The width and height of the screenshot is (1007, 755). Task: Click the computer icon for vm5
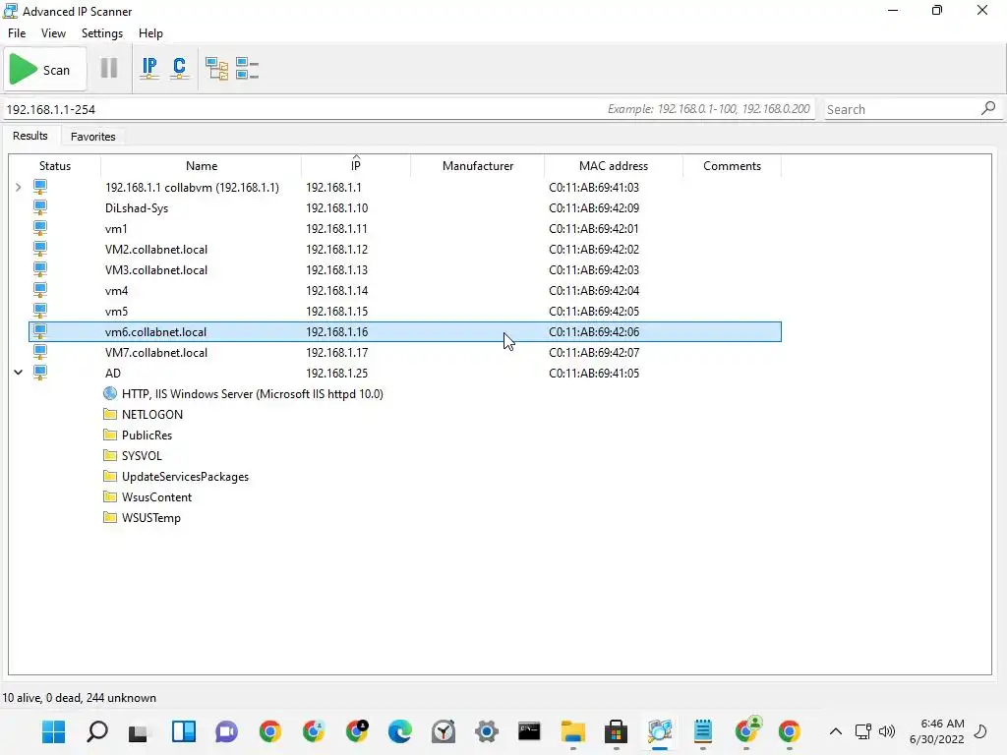tap(39, 311)
